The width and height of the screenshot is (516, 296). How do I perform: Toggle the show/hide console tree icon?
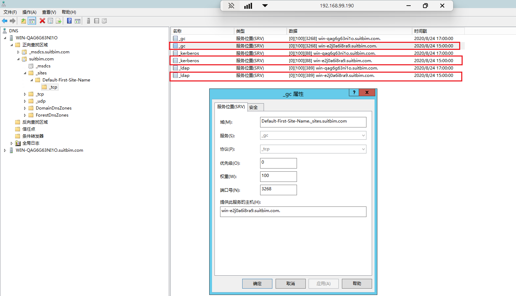click(x=32, y=21)
